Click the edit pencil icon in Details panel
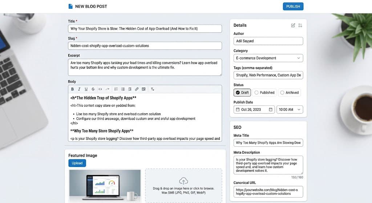372x203 pixels. pos(293,25)
